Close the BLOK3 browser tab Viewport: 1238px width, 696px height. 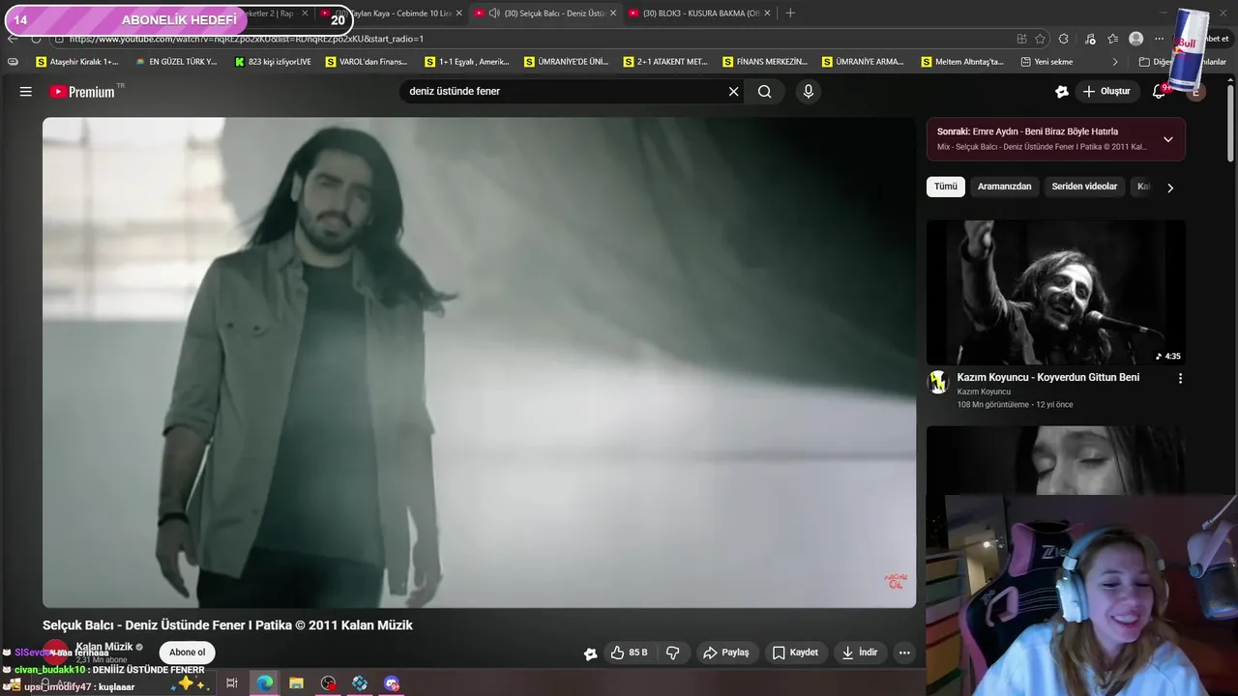767,14
